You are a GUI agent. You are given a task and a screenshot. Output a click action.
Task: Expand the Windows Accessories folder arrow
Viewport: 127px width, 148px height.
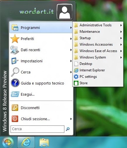pos(121,44)
